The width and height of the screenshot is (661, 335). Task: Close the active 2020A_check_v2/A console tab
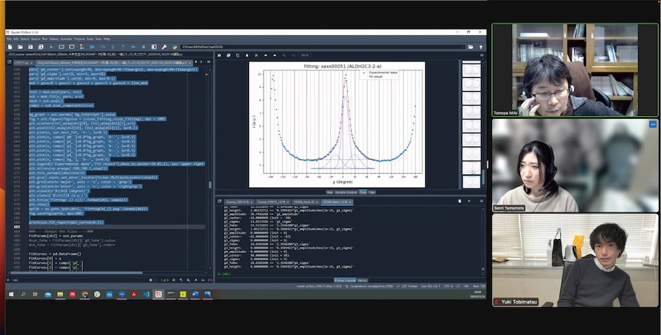click(350, 202)
